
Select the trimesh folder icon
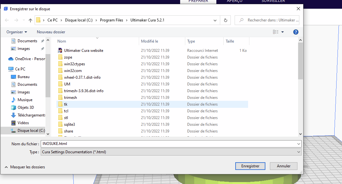coord(60,98)
